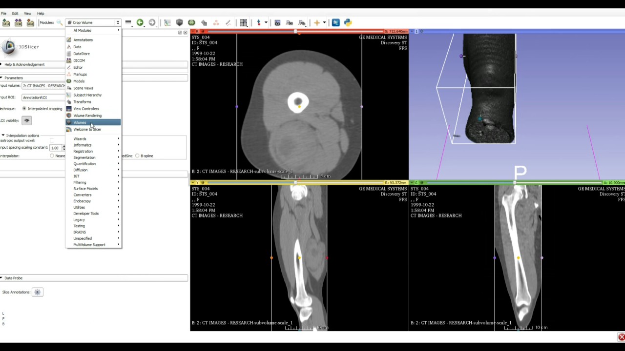Open the Volumes cube toolbar icon
This screenshot has height=351, width=625.
click(179, 22)
